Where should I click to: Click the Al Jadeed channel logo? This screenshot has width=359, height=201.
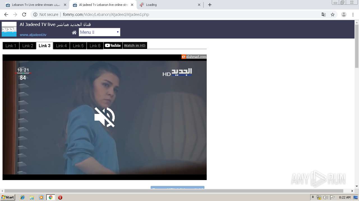click(9, 29)
